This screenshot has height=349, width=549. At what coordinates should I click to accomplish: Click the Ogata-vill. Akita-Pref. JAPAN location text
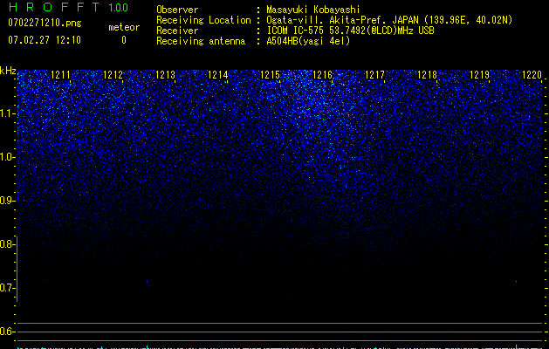(x=389, y=20)
